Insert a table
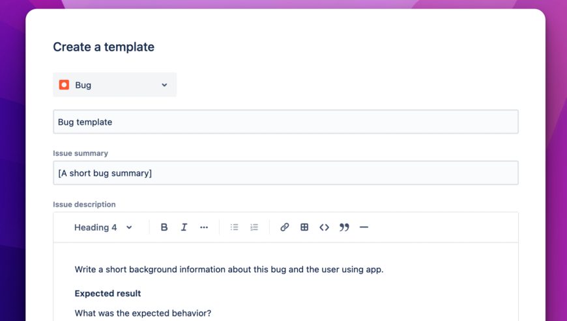The image size is (567, 321). (304, 227)
